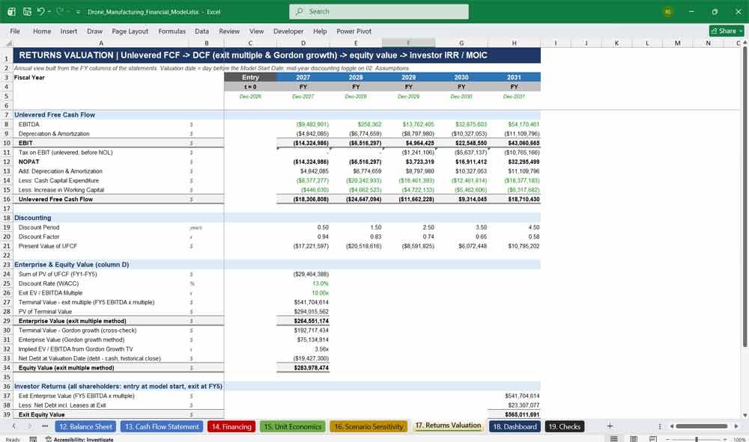Select Exit Equity Value cell $565,011,691
The image size is (749, 442).
[514, 414]
